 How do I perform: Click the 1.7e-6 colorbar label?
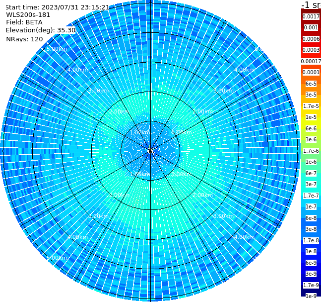[x=311, y=151]
